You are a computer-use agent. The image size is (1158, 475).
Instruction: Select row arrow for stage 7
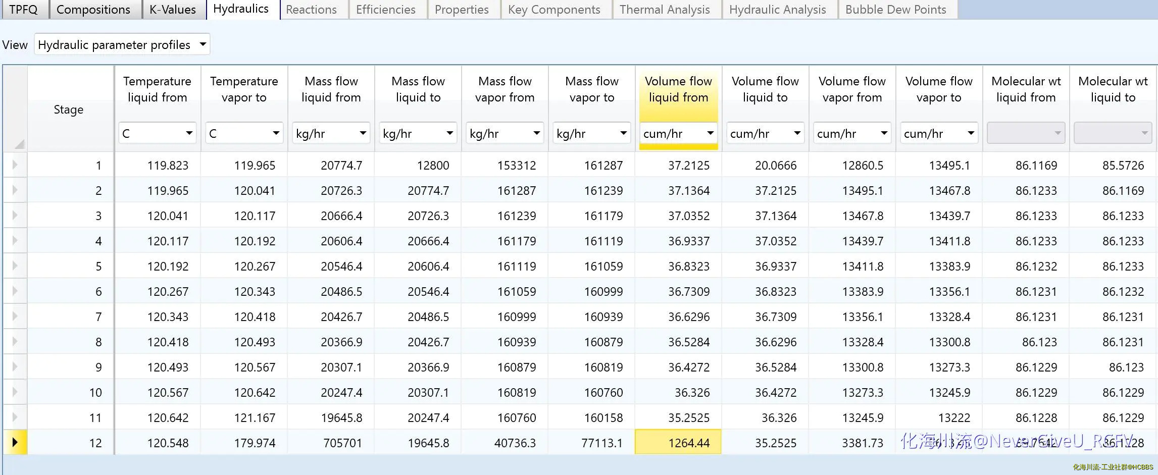coord(15,316)
